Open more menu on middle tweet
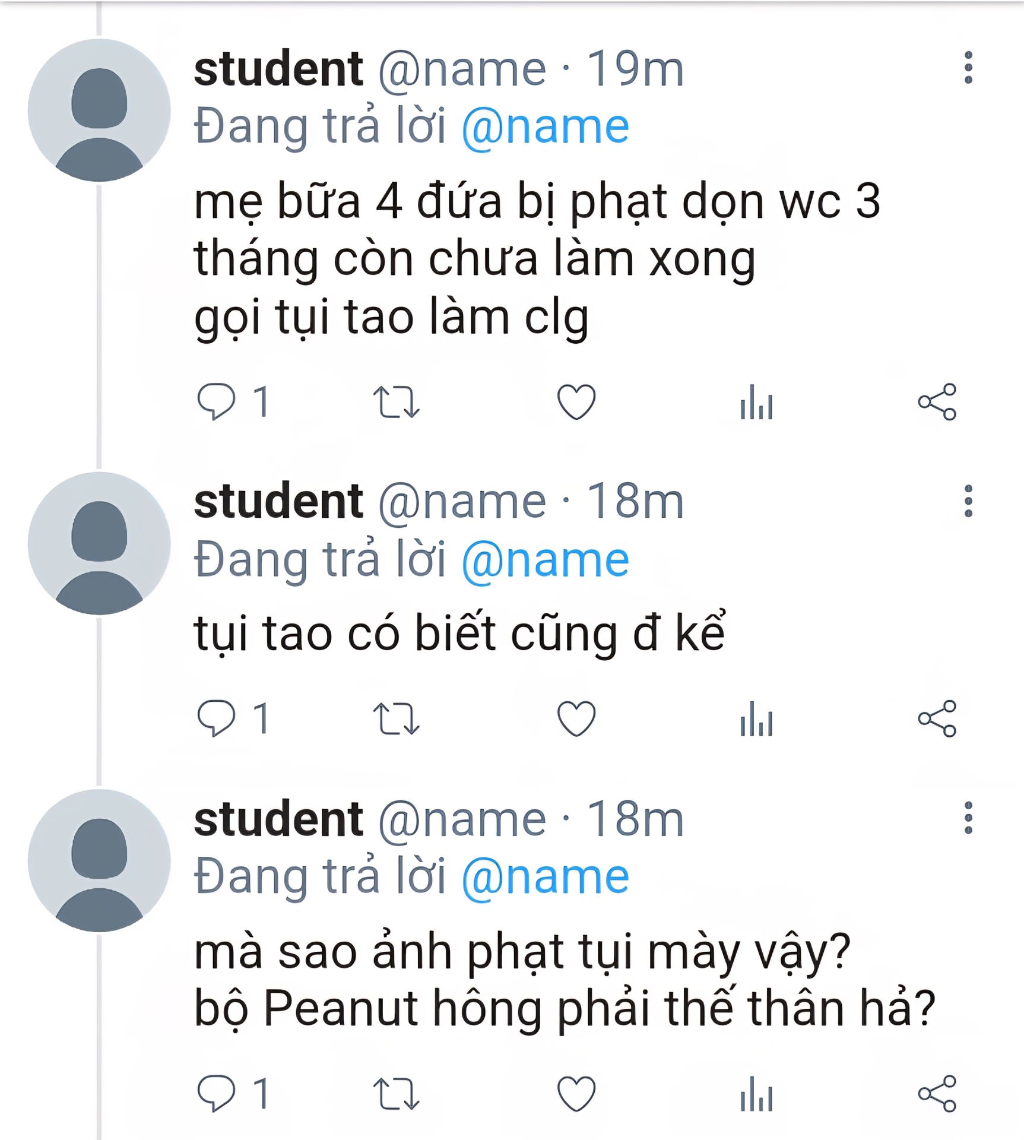Image resolution: width=1024 pixels, height=1140 pixels. (x=968, y=501)
